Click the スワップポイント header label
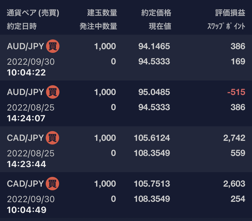The image size is (252, 221). coord(226,27)
